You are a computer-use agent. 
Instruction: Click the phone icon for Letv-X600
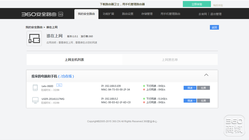(x=35, y=87)
